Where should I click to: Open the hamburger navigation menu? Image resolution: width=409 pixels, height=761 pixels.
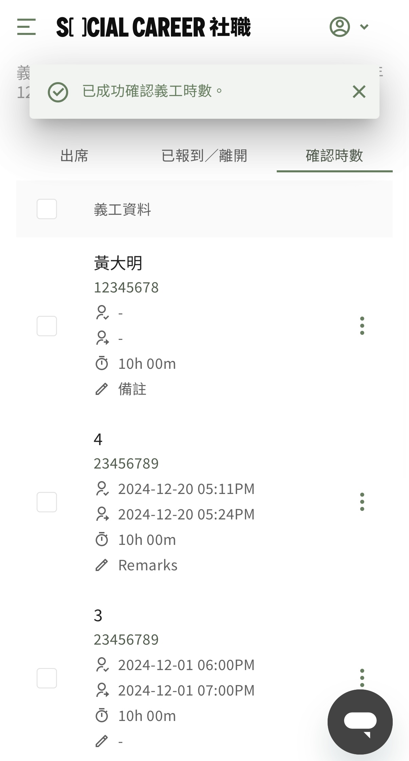(x=26, y=27)
